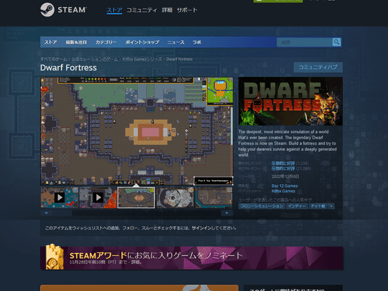Click the thumbnail strip scrollbar handle
This screenshot has width=388, height=291.
point(62,213)
